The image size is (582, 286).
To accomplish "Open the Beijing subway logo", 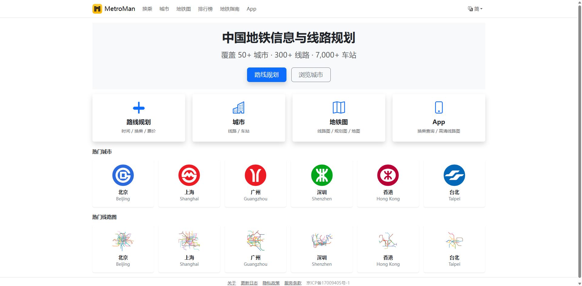I will [x=123, y=175].
